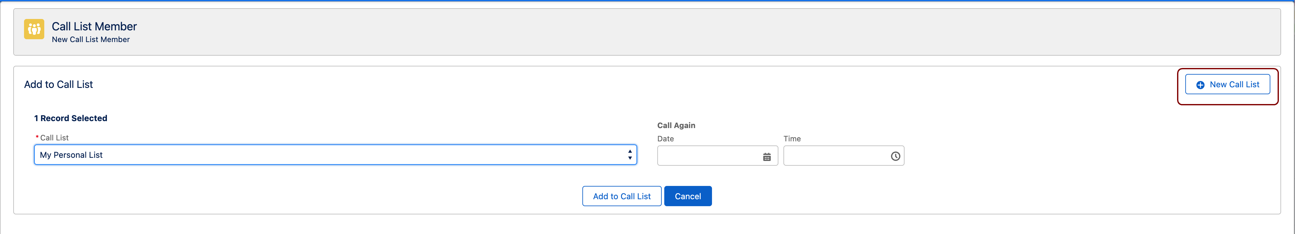Click the Add to Call List section heading

(58, 84)
